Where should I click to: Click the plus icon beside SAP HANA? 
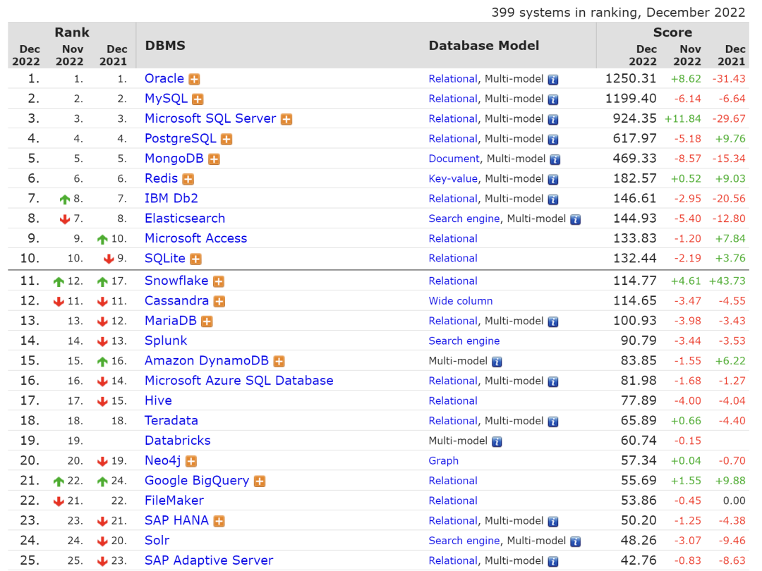click(219, 521)
